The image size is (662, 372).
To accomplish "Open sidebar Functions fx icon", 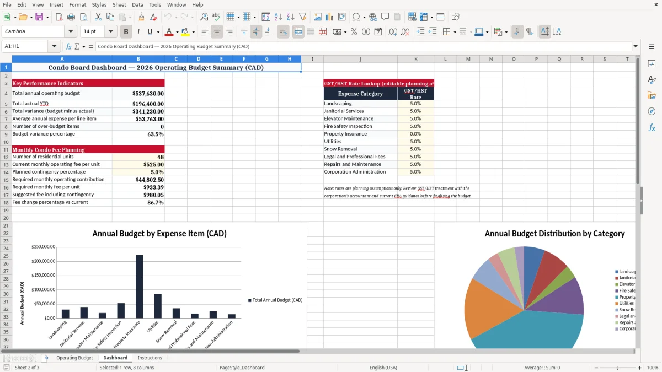I will 652,127.
